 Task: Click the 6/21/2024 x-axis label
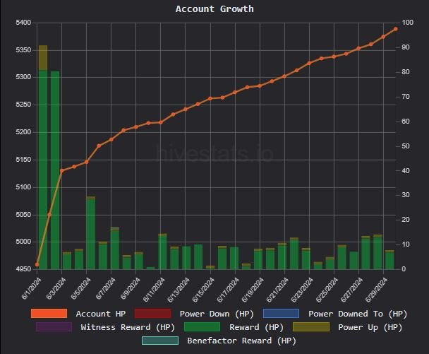[277, 289]
